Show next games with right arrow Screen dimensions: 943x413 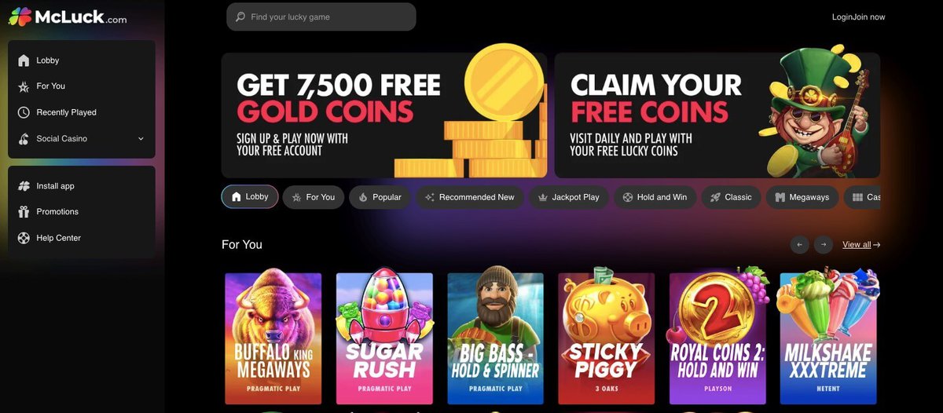click(x=823, y=245)
